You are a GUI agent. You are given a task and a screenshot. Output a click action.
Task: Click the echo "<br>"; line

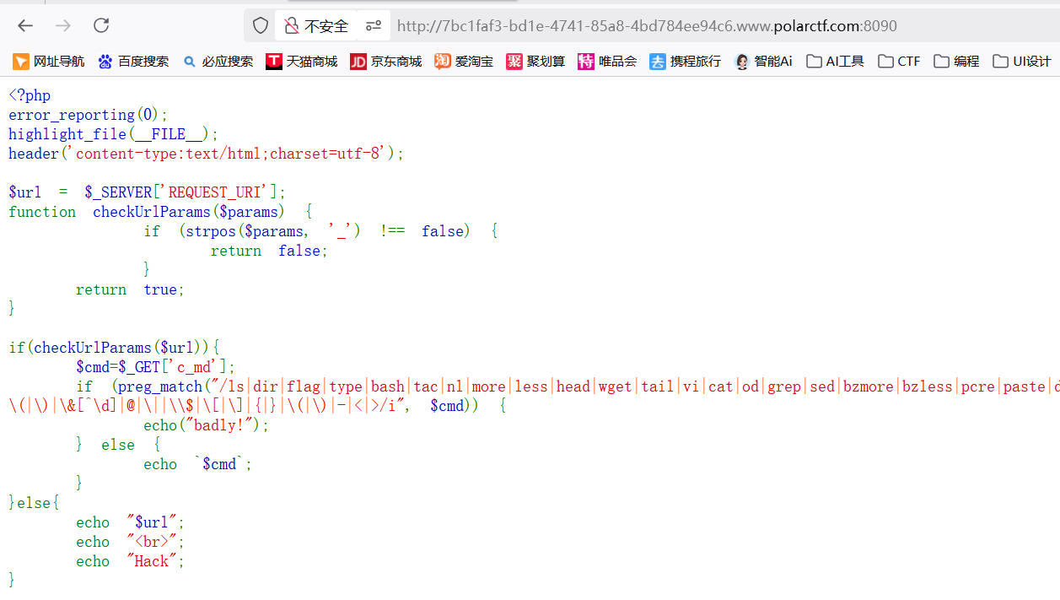[130, 542]
